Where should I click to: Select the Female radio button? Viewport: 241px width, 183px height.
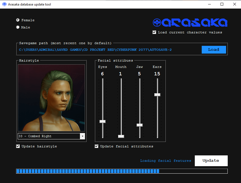coord(18,20)
